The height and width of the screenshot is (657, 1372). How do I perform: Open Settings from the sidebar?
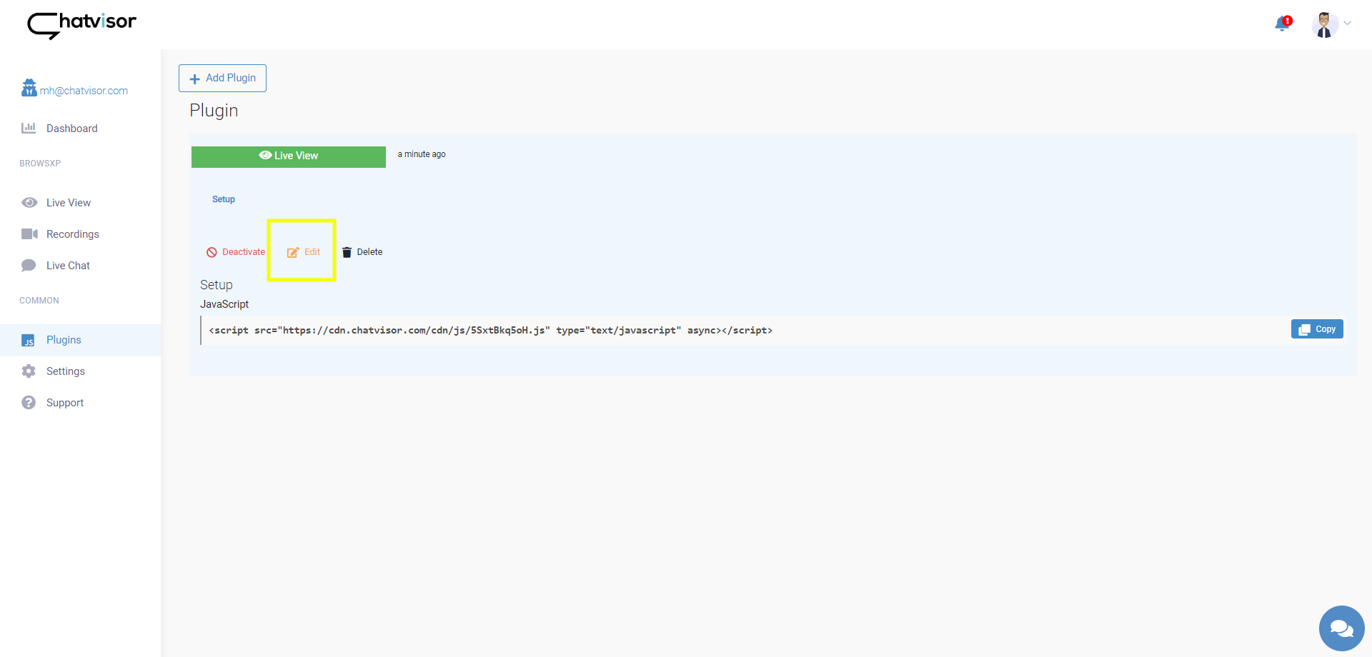(66, 371)
